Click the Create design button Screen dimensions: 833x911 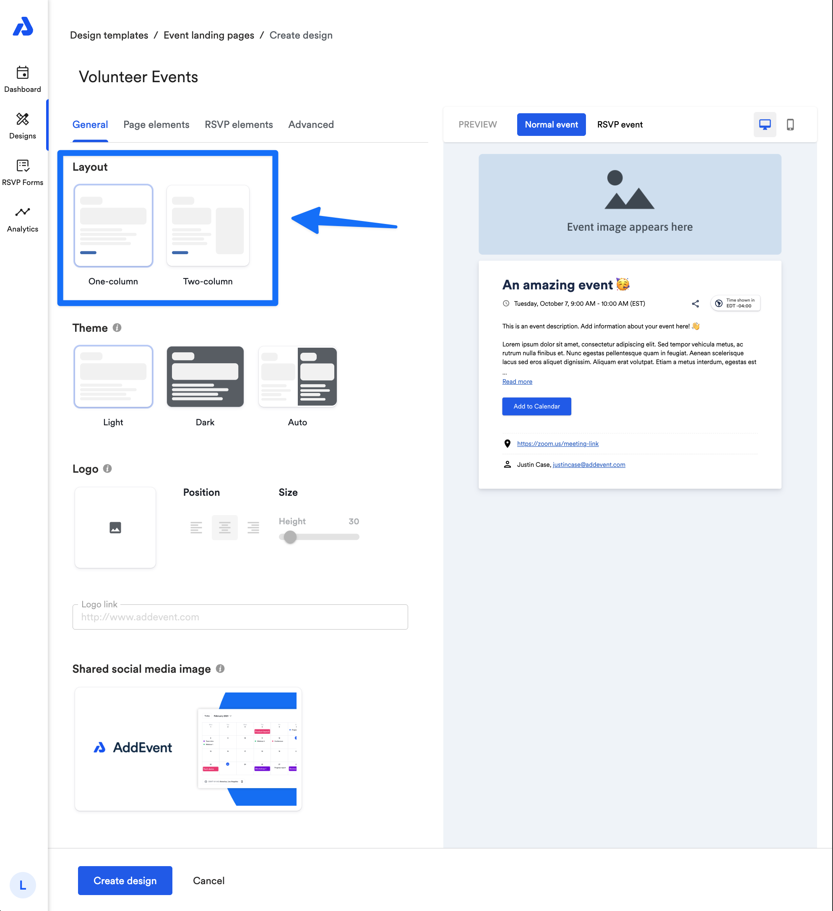pos(125,880)
